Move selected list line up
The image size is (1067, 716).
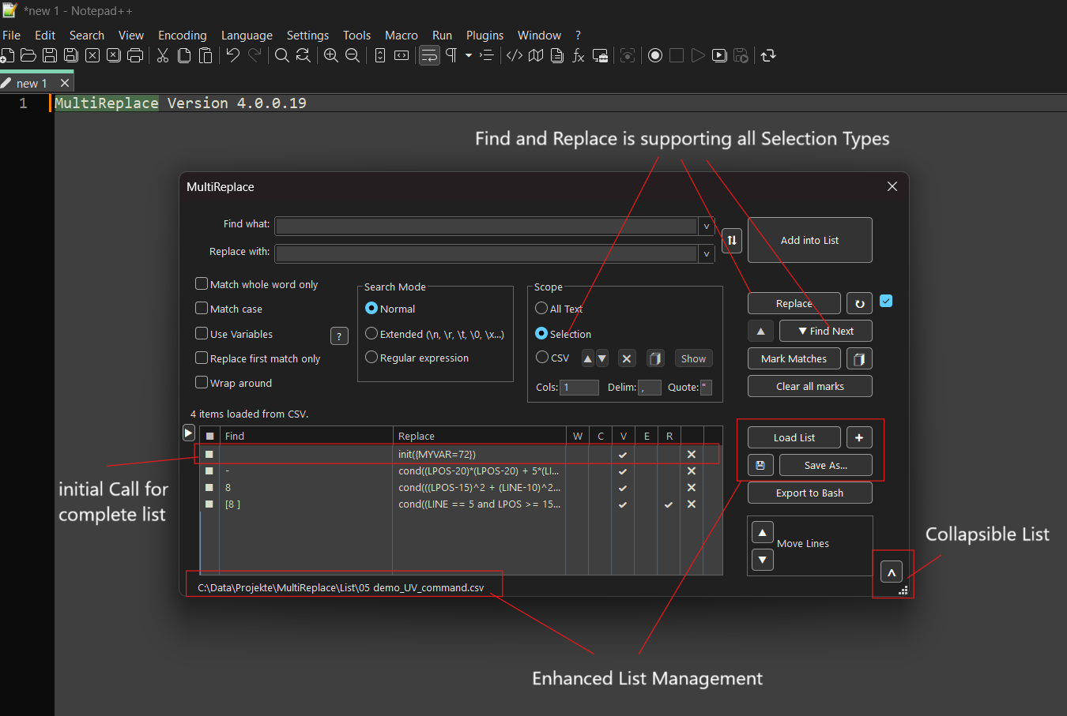coord(762,533)
